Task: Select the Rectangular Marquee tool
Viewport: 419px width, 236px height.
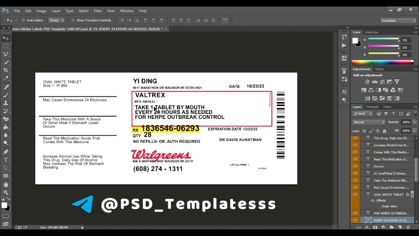Action: click(x=6, y=46)
